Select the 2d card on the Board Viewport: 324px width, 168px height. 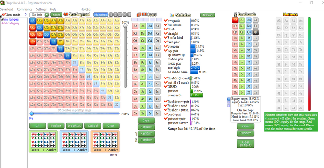pyautogui.click(x=150, y=113)
